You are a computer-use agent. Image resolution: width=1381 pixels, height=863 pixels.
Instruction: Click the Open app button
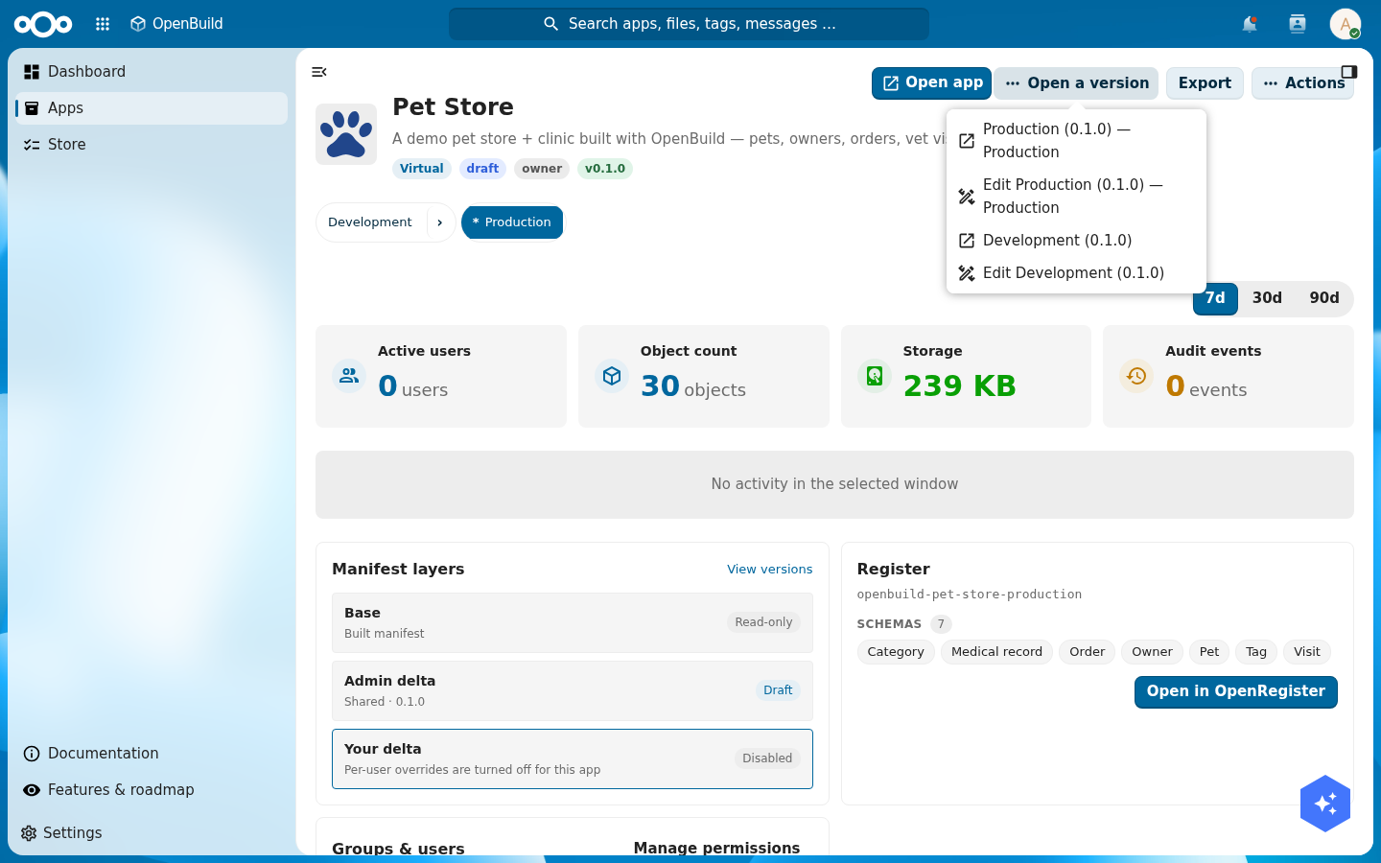[931, 83]
